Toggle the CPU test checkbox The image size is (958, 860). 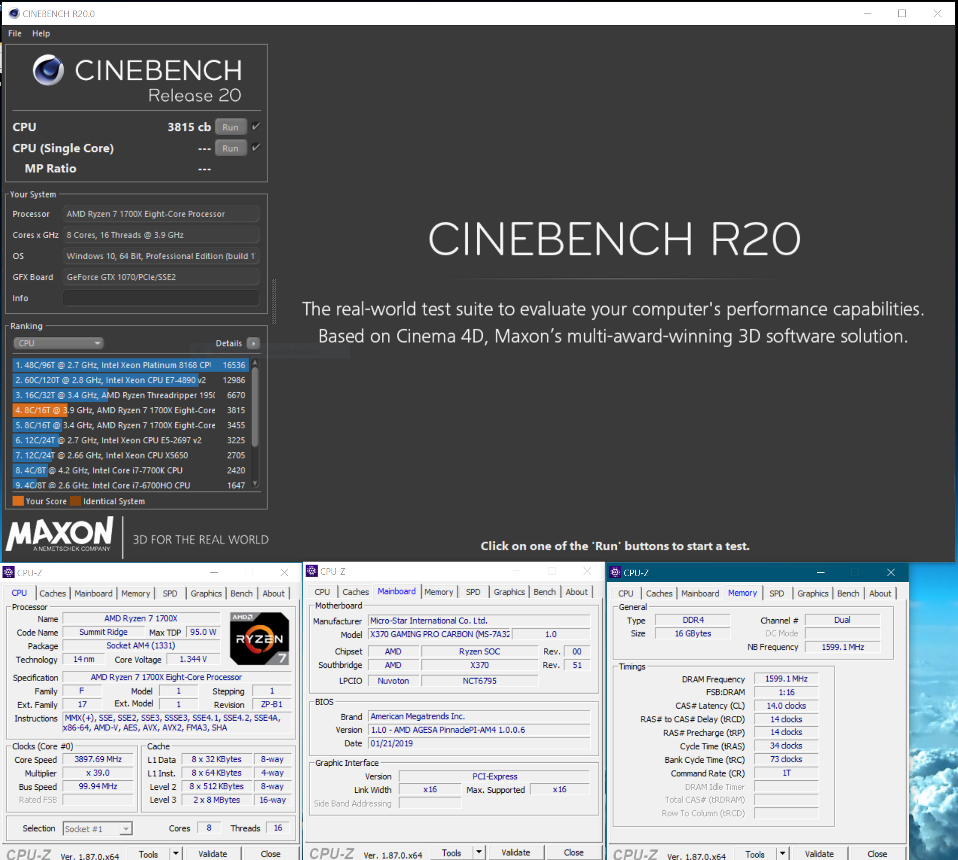point(256,126)
